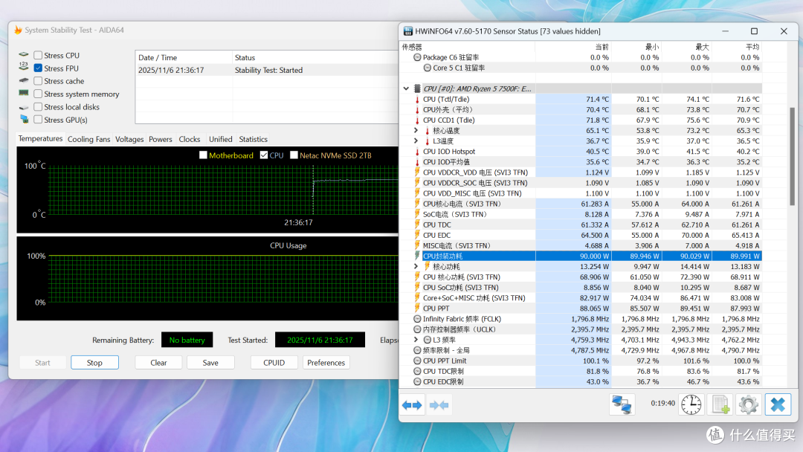
Task: Tick the Stress local disks checkbox
Action: pos(38,107)
